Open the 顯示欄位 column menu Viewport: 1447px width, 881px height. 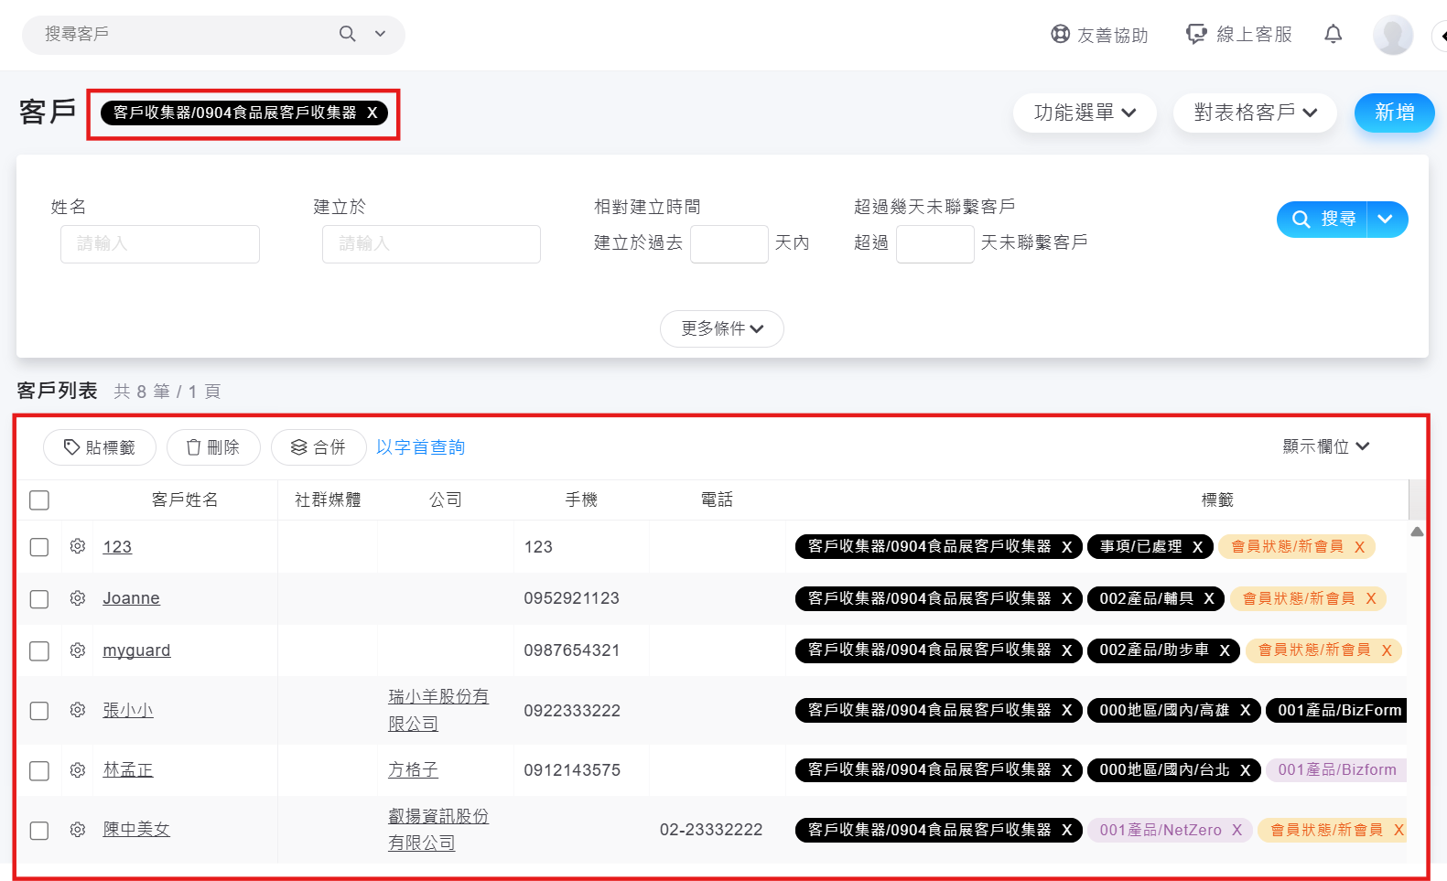pyautogui.click(x=1325, y=446)
